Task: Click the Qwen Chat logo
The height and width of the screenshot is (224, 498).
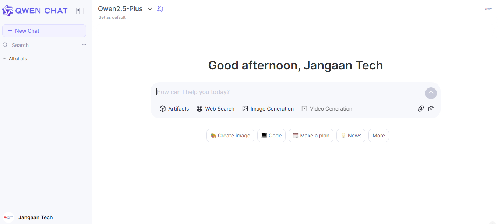Action: pos(35,11)
